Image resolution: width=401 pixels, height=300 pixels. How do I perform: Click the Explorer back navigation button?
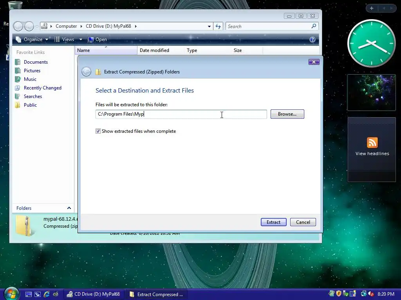(18, 26)
